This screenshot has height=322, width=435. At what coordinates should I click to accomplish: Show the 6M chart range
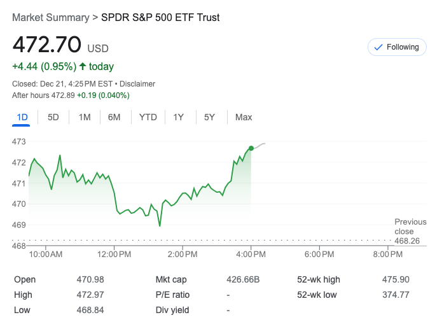point(114,117)
